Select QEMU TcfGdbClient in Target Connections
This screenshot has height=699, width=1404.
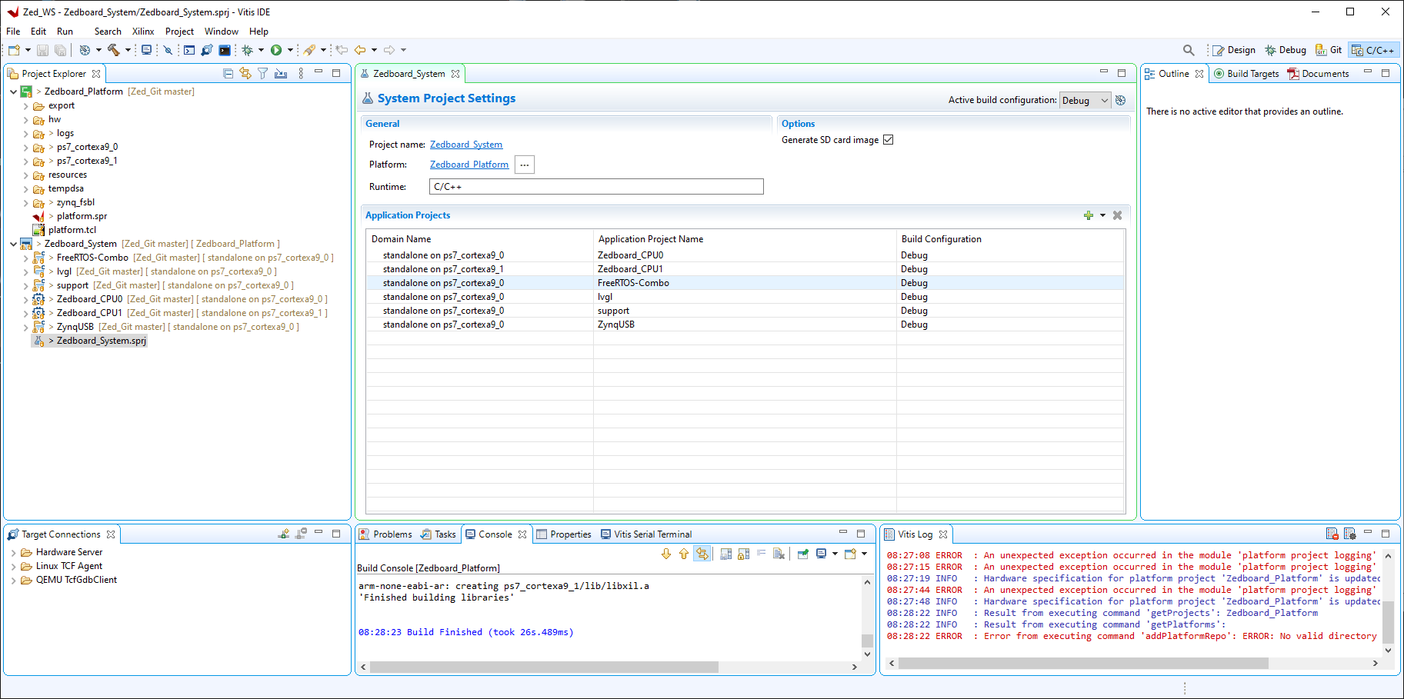tap(76, 580)
